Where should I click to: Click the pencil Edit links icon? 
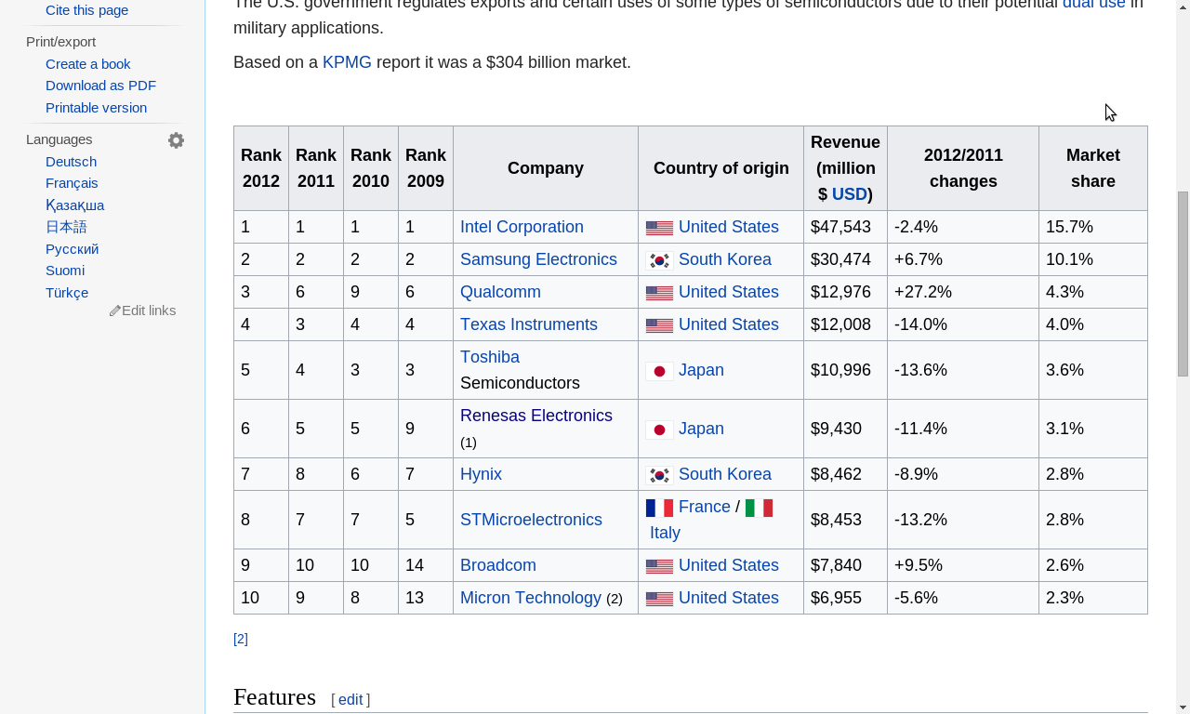click(x=115, y=311)
